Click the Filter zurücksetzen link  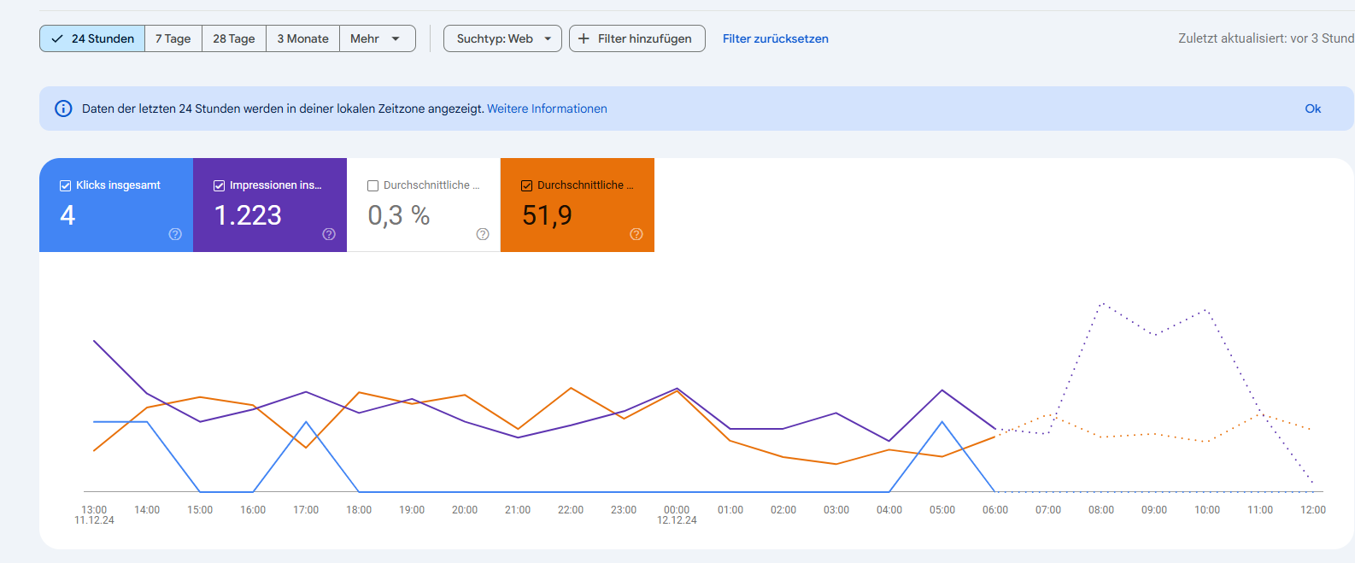775,38
